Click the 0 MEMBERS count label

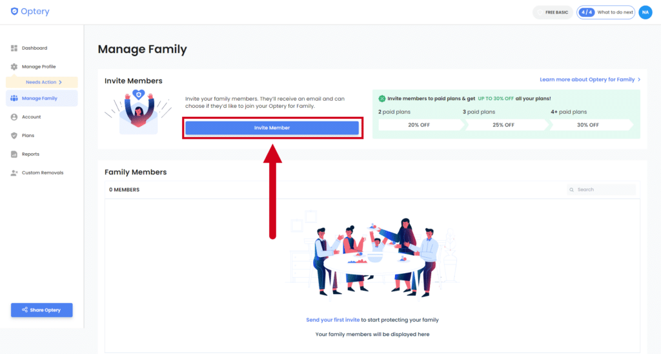[x=125, y=190]
